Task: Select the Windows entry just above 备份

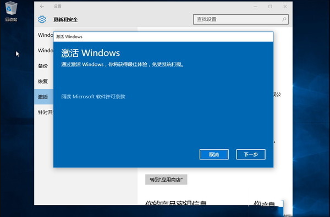Action: 46,51
